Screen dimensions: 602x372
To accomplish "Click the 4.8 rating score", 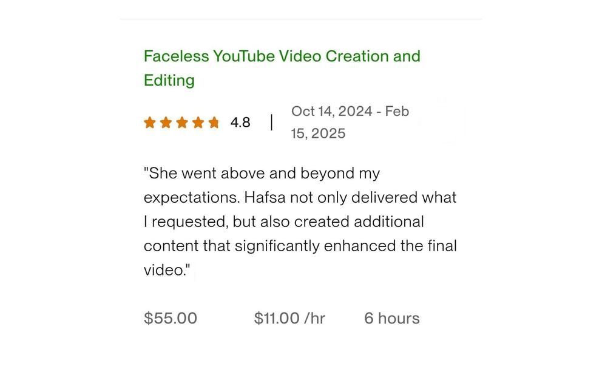I will pyautogui.click(x=240, y=123).
